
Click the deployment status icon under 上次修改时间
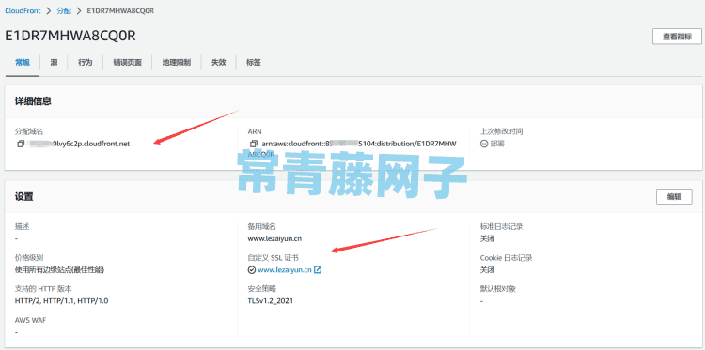point(484,144)
